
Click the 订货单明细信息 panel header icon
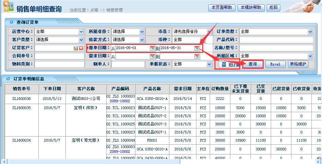coord(8,79)
